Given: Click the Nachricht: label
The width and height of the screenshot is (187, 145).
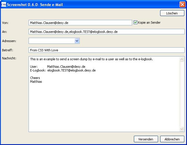Looking at the screenshot, I should coord(9,59).
